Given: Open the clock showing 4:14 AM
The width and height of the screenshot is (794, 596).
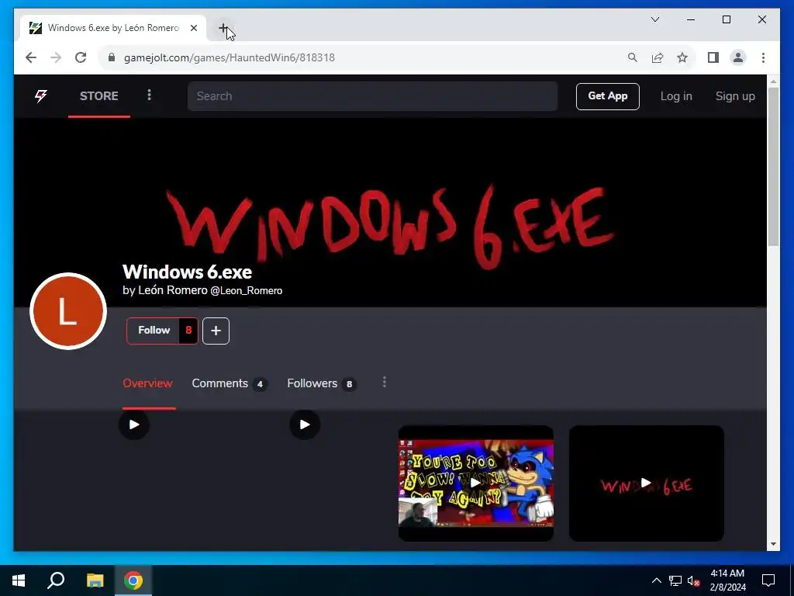Looking at the screenshot, I should [x=727, y=580].
